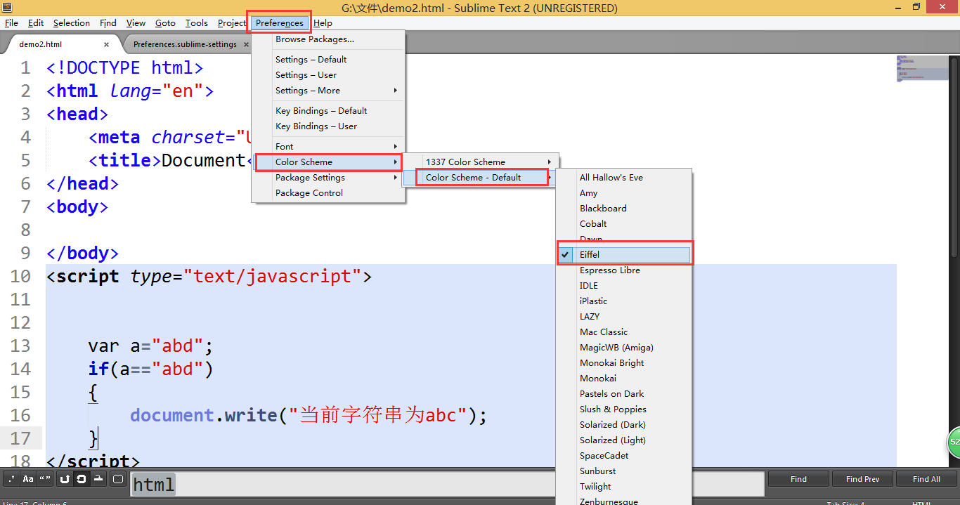Open the Tools menu

[x=197, y=23]
